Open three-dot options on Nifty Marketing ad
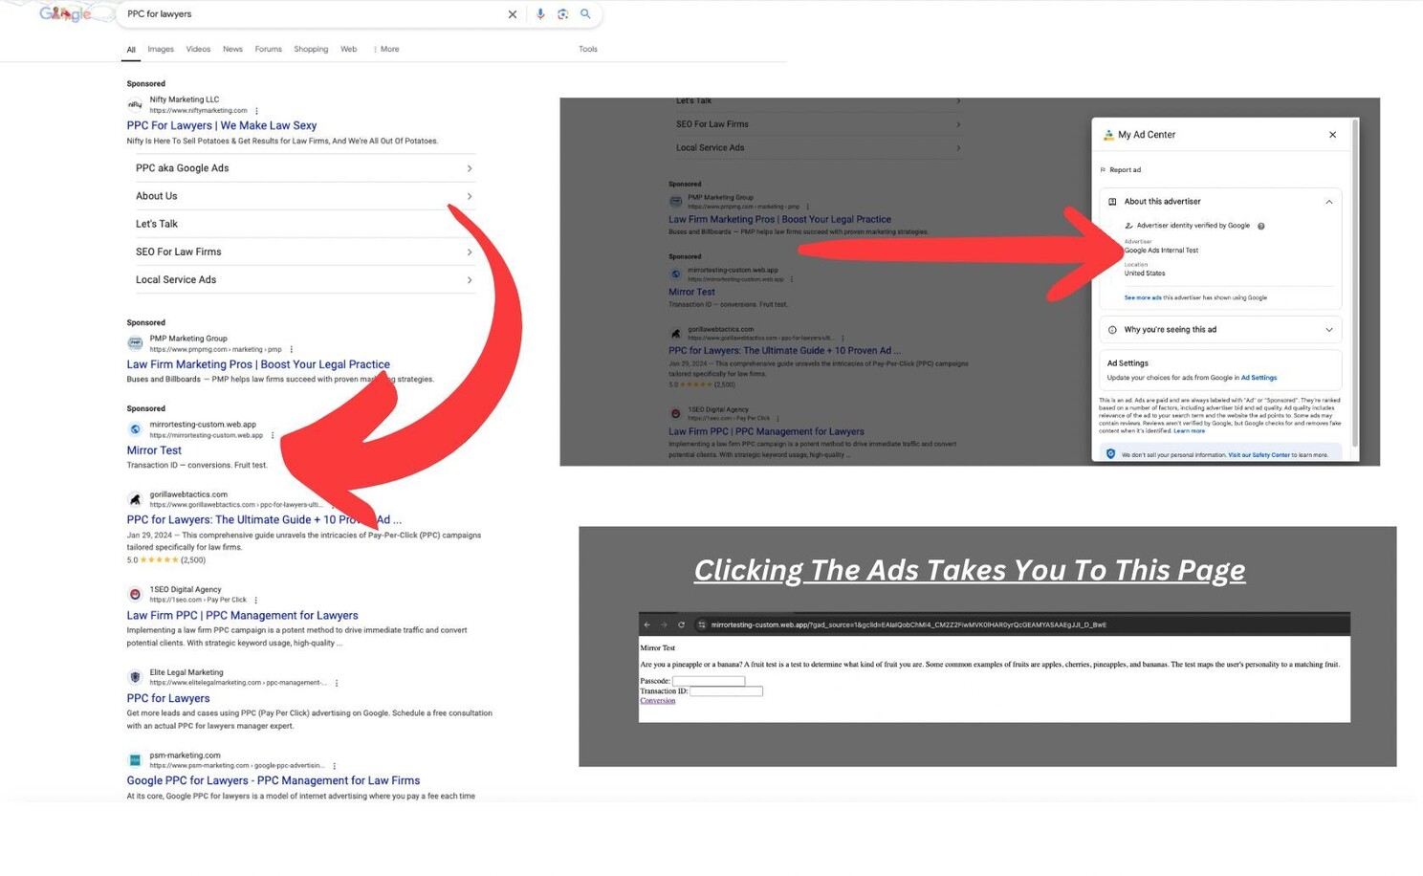The height and width of the screenshot is (876, 1423). pyautogui.click(x=254, y=110)
